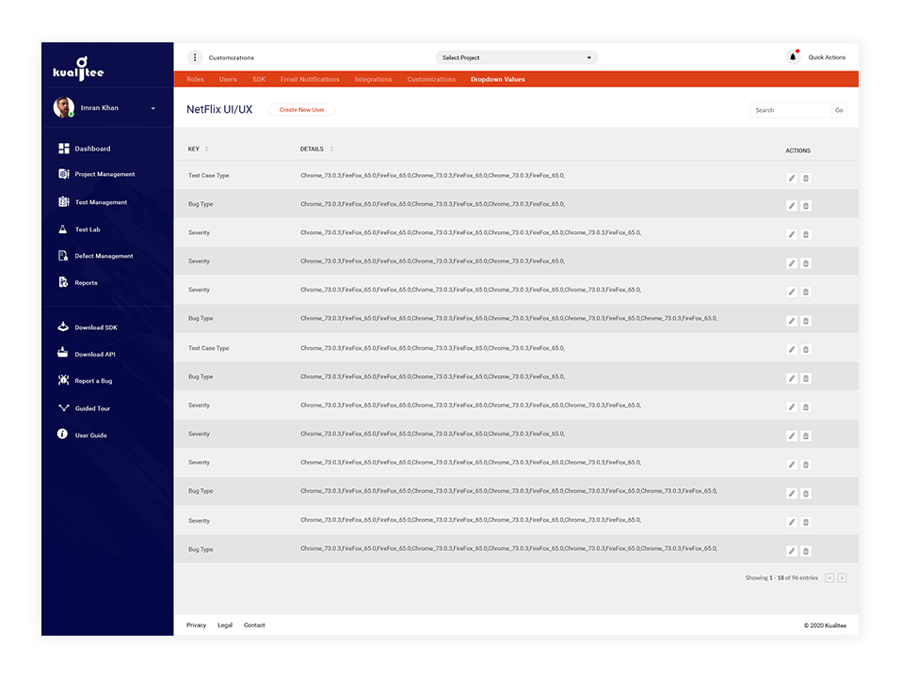Open the Privacy link in the footer
This screenshot has width=901, height=678.
click(x=196, y=624)
